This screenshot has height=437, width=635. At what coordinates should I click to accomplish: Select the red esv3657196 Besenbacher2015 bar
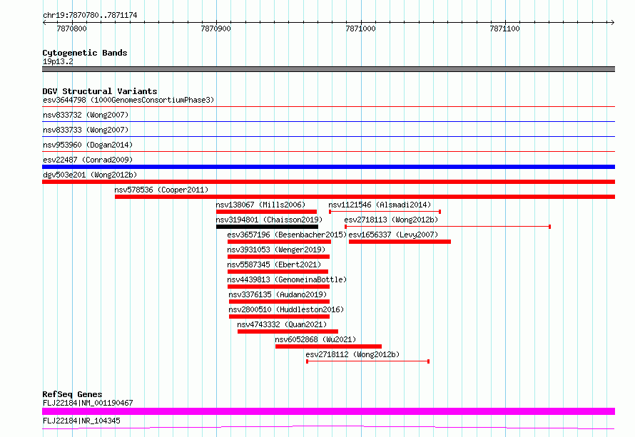click(280, 242)
